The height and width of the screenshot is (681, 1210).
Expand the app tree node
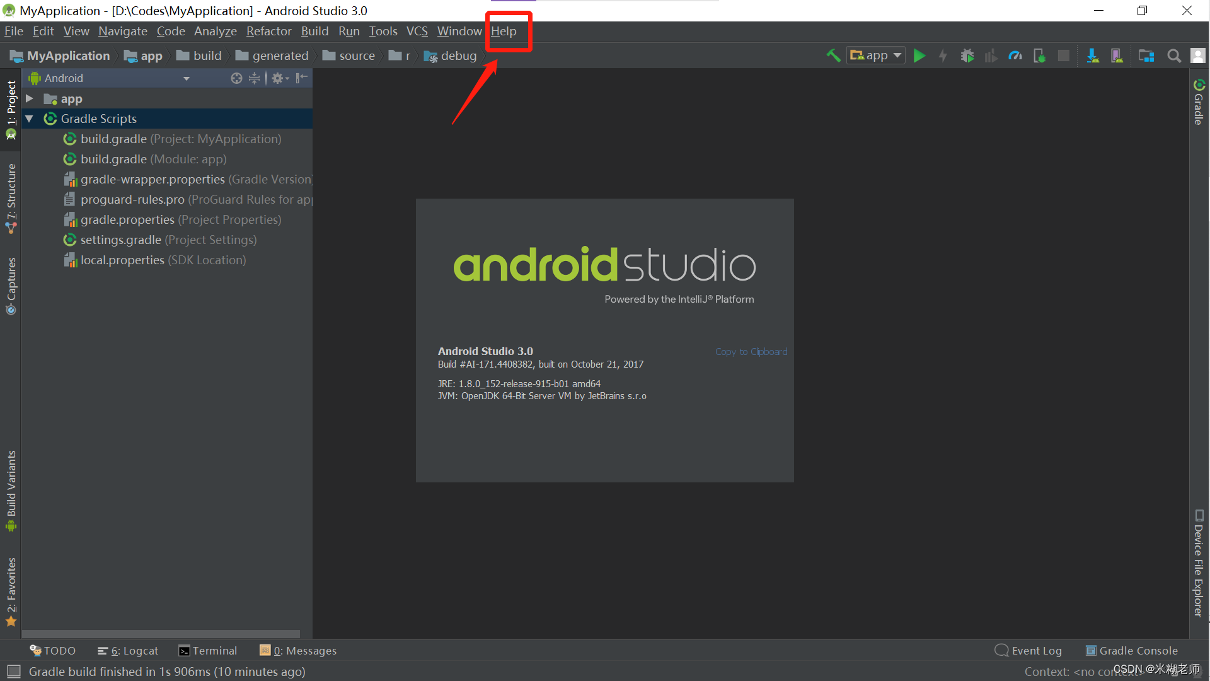tap(29, 98)
